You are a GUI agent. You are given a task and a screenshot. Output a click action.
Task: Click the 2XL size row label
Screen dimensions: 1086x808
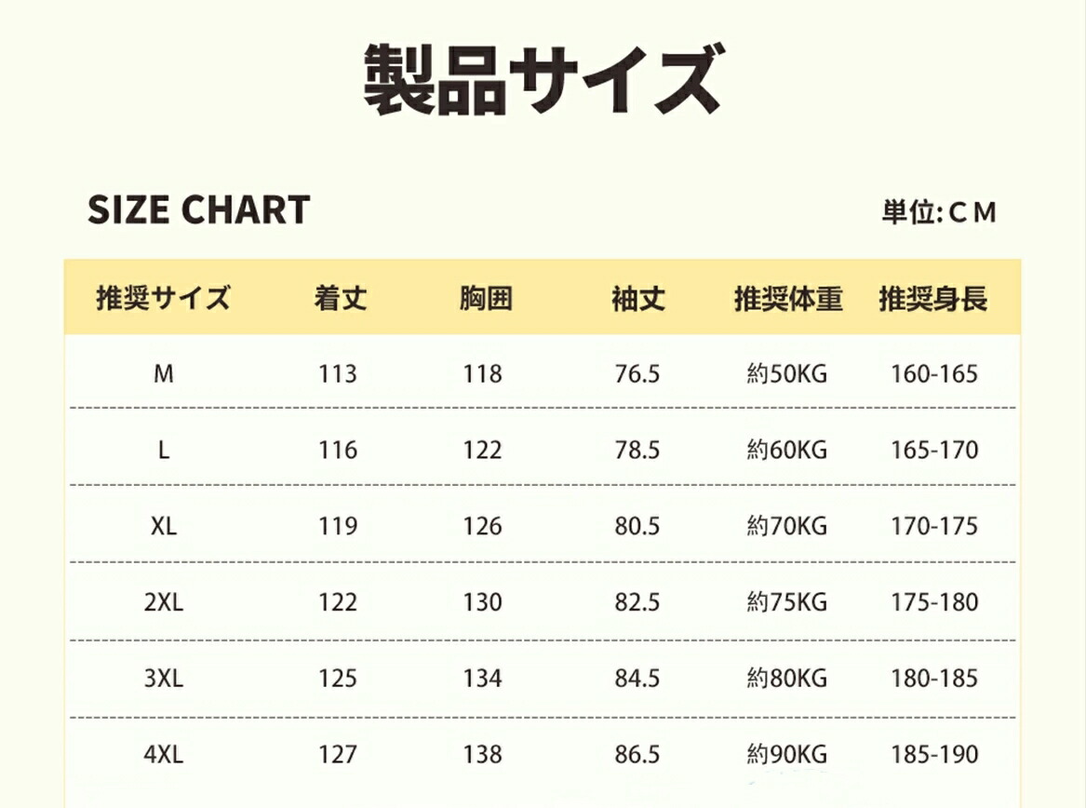point(164,602)
